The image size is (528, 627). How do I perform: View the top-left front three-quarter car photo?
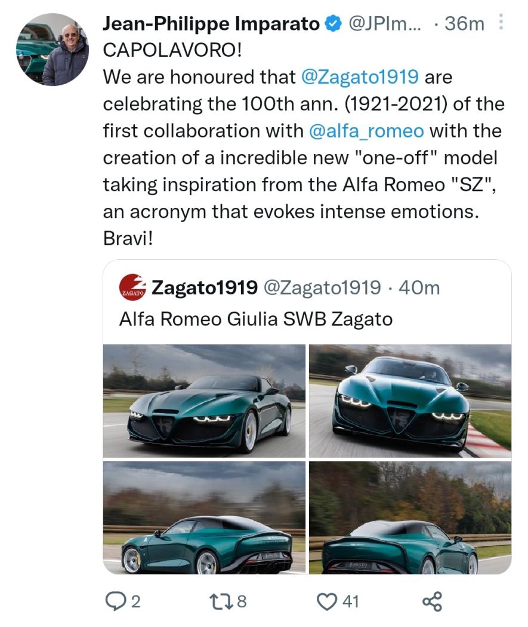pyautogui.click(x=205, y=400)
